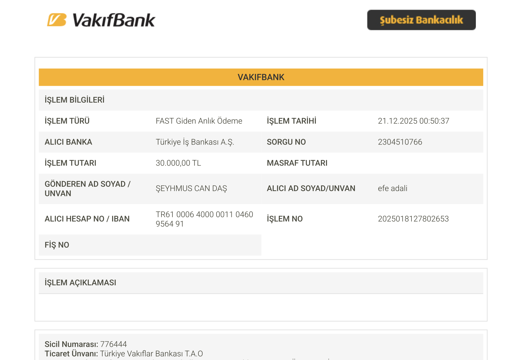This screenshot has height=360, width=517.
Task: Select the VAKIFBANK orange header bar
Action: 261,77
